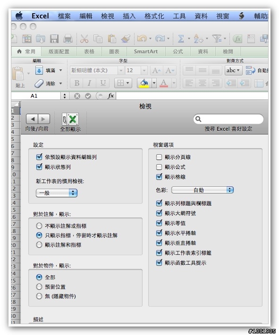This screenshot has height=335, width=279.
Task: Click the back arrow in preferences
Action: 32,119
